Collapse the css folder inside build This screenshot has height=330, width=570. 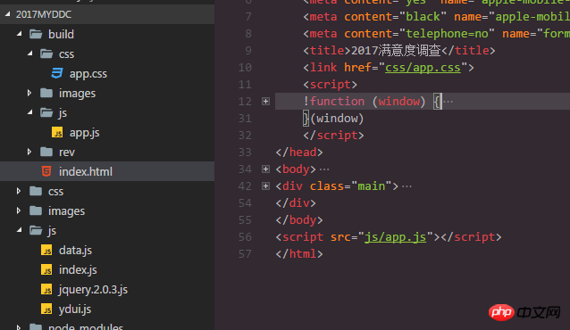click(x=30, y=54)
